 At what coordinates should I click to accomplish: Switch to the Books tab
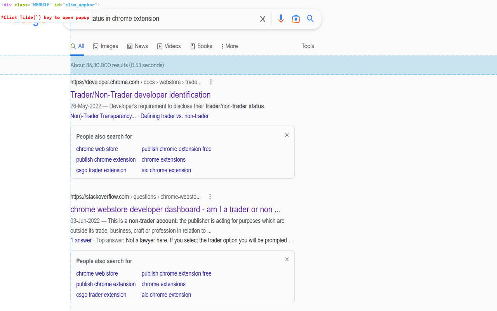pos(201,46)
